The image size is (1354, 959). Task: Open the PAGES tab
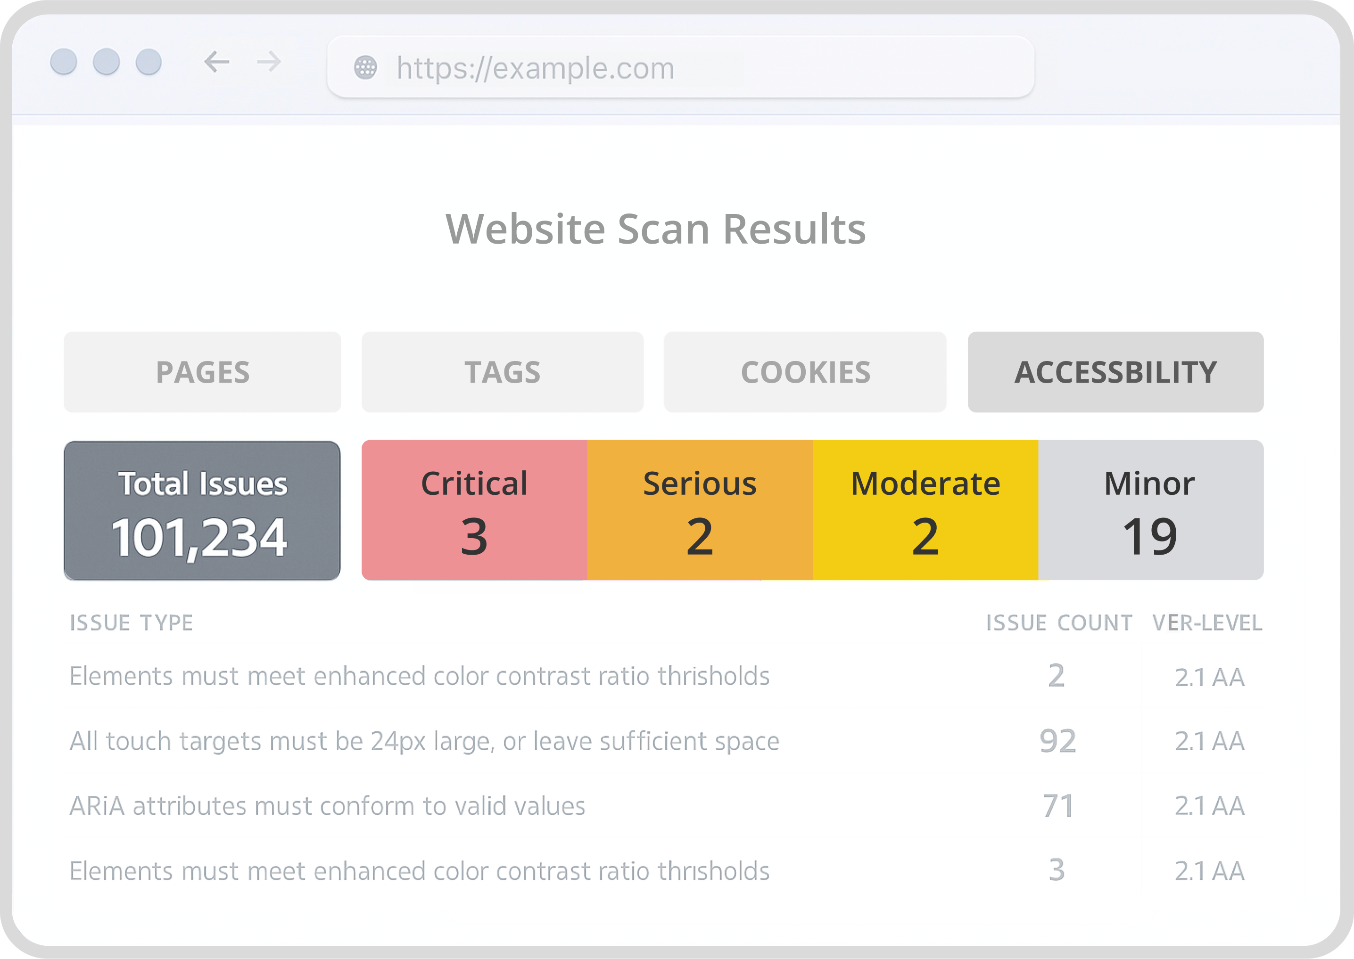[203, 372]
